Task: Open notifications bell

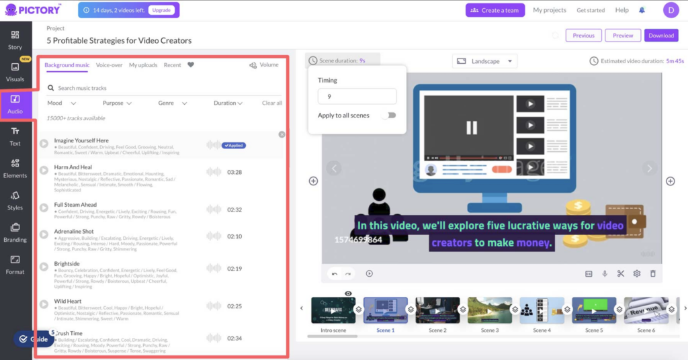Action: pyautogui.click(x=642, y=10)
